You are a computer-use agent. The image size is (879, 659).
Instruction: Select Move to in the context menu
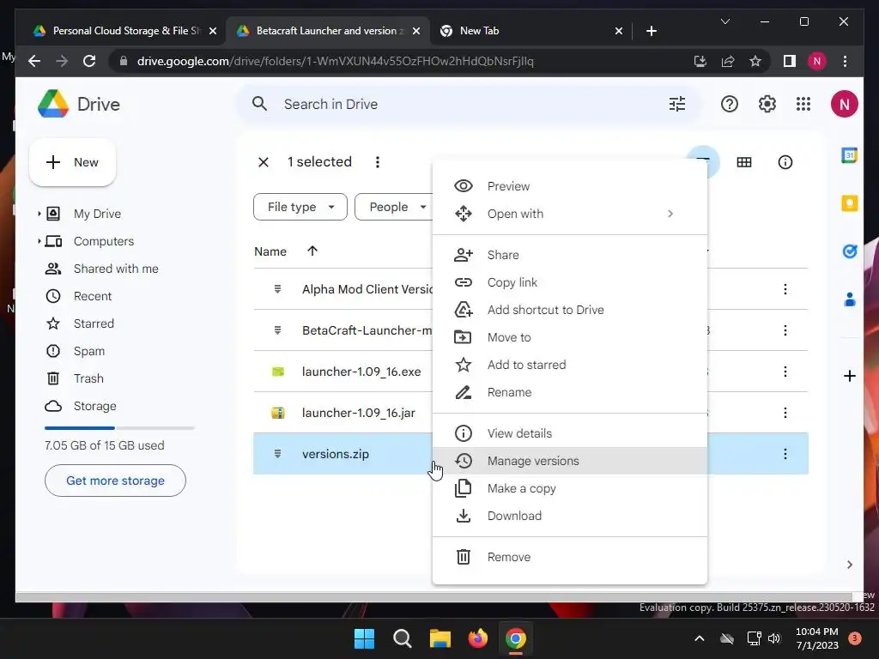click(570, 337)
